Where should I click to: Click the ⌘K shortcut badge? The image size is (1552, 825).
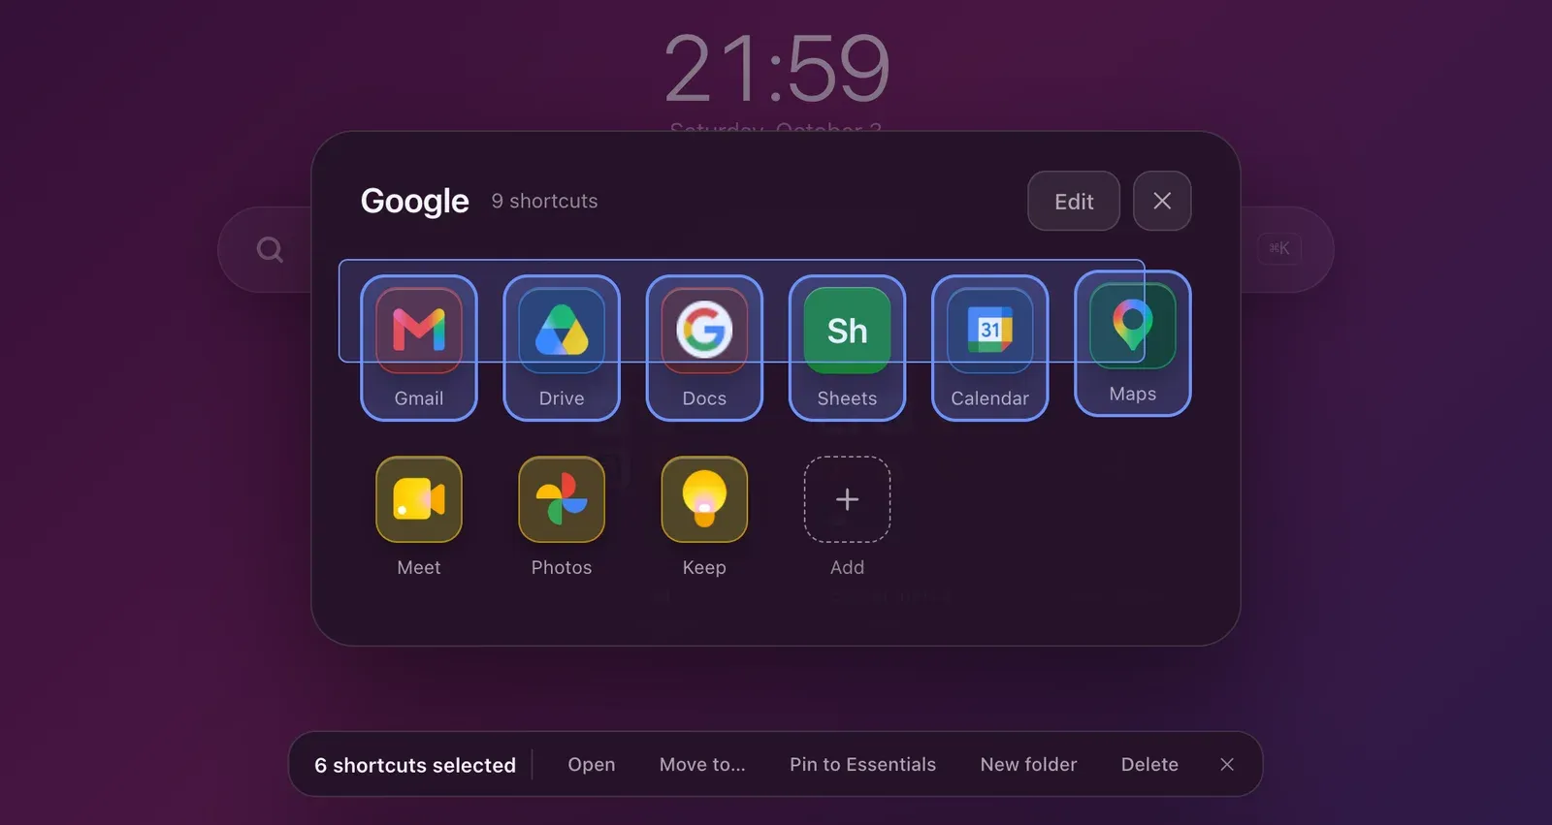pos(1279,248)
